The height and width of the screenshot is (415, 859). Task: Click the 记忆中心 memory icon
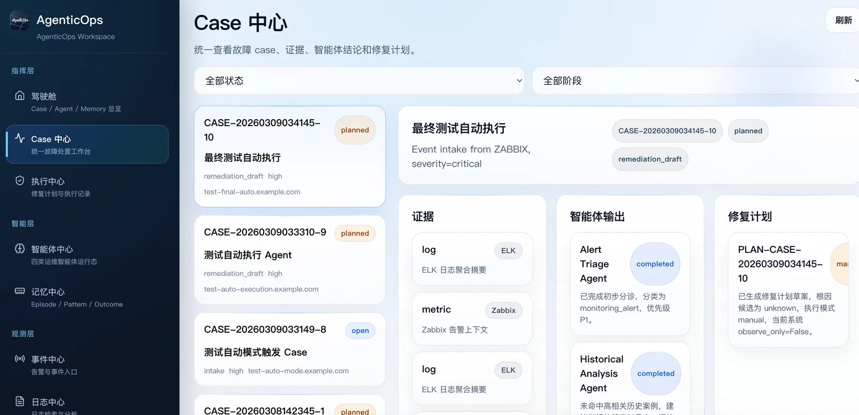coord(20,291)
